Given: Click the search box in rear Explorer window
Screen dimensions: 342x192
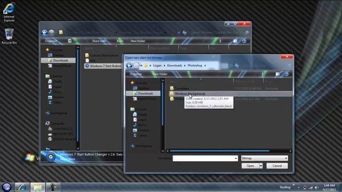Looking at the screenshot, I should 219,33.
